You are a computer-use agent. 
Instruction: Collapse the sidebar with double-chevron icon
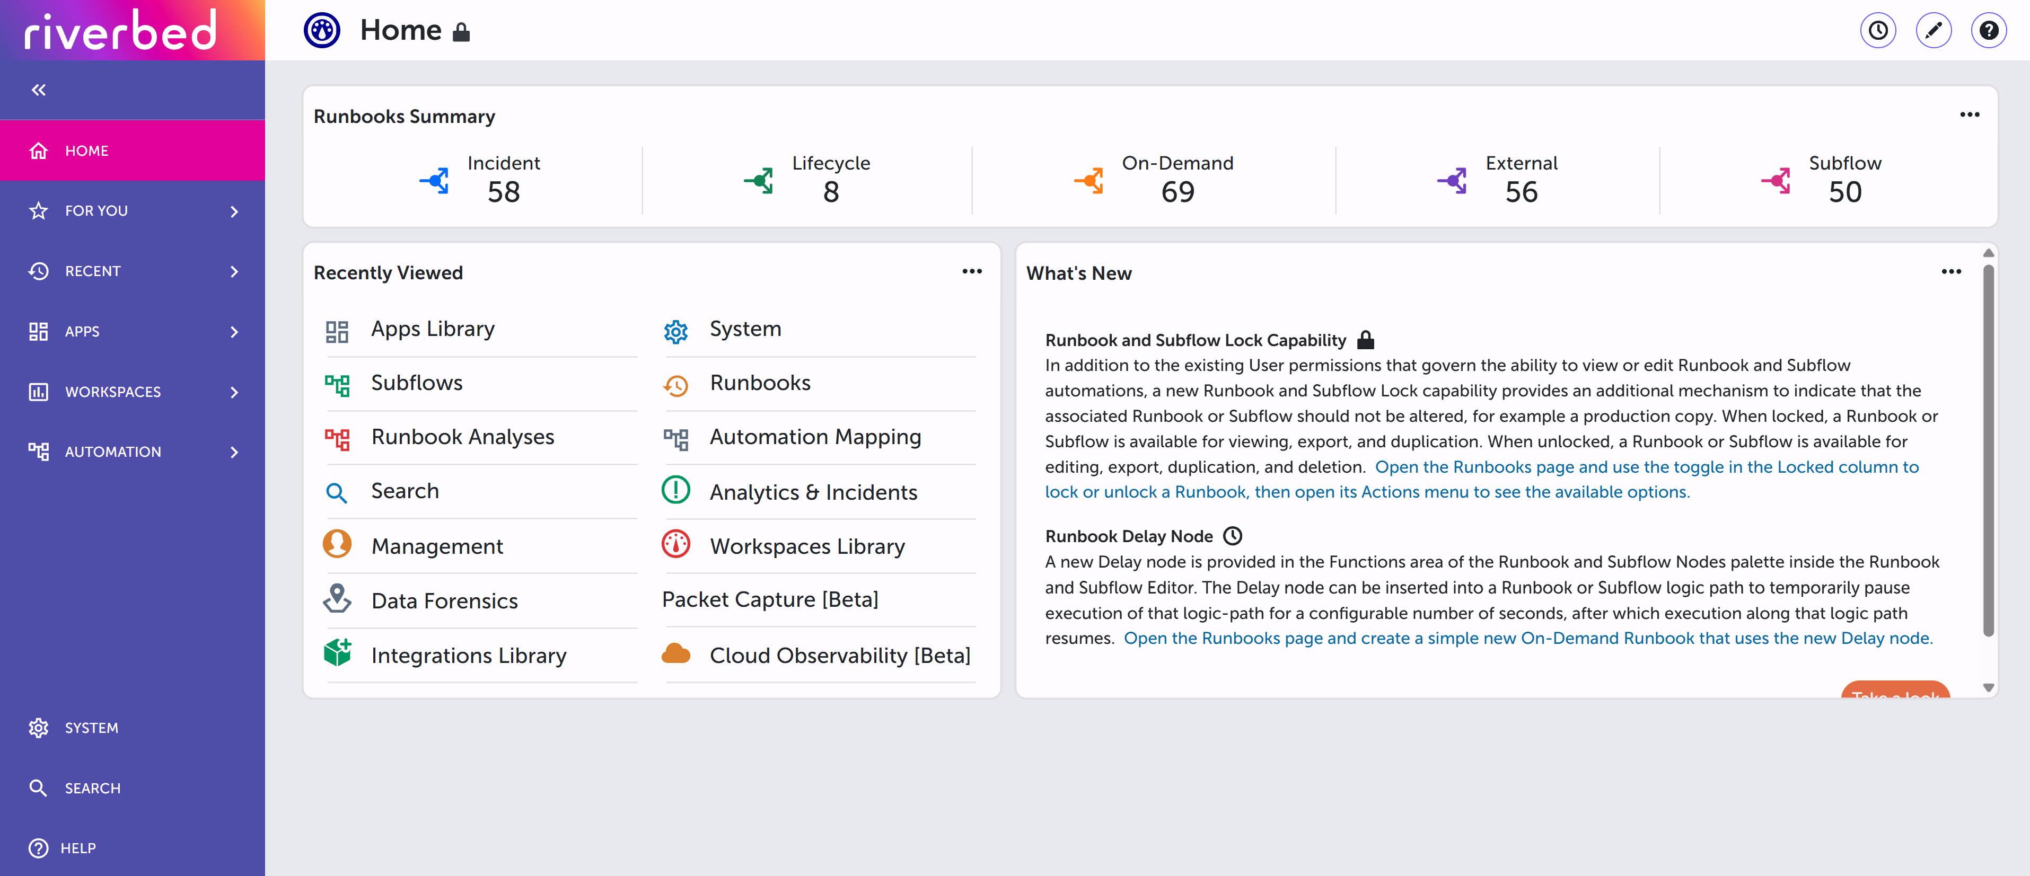tap(39, 90)
